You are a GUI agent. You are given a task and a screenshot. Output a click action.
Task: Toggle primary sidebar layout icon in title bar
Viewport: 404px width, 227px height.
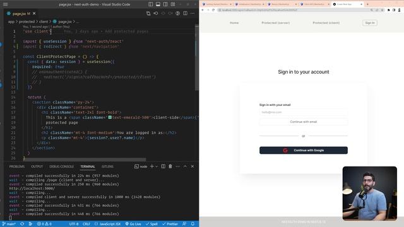[x=150, y=4]
